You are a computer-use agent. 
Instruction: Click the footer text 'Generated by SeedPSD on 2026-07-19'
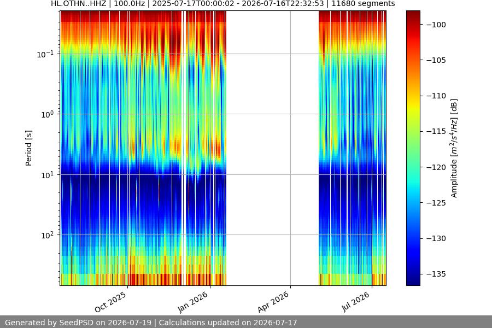click(78, 323)
